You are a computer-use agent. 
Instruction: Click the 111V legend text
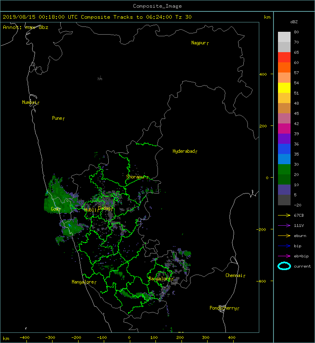pyautogui.click(x=299, y=226)
